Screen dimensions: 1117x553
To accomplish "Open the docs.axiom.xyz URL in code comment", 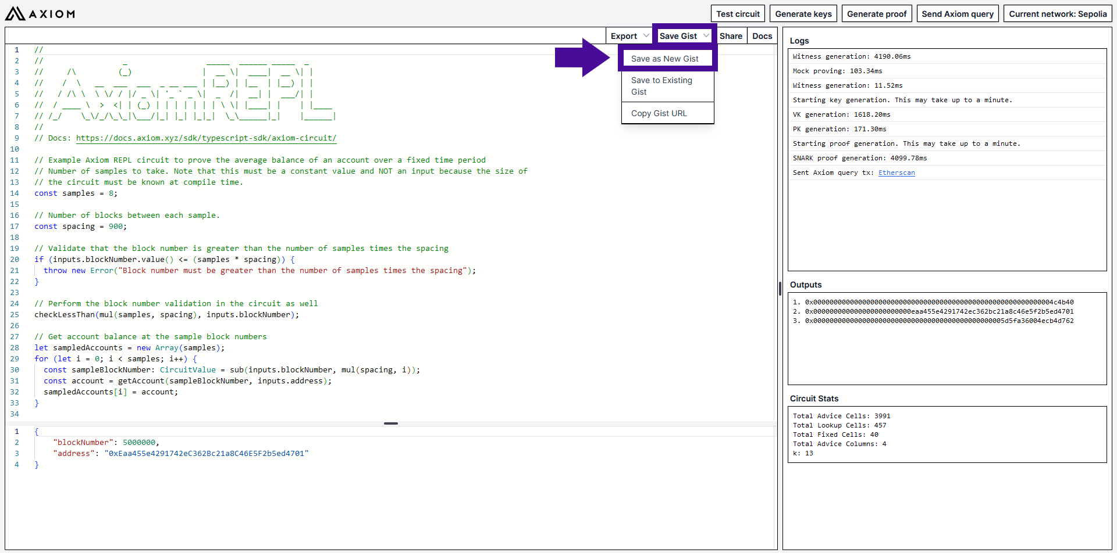I will (206, 138).
